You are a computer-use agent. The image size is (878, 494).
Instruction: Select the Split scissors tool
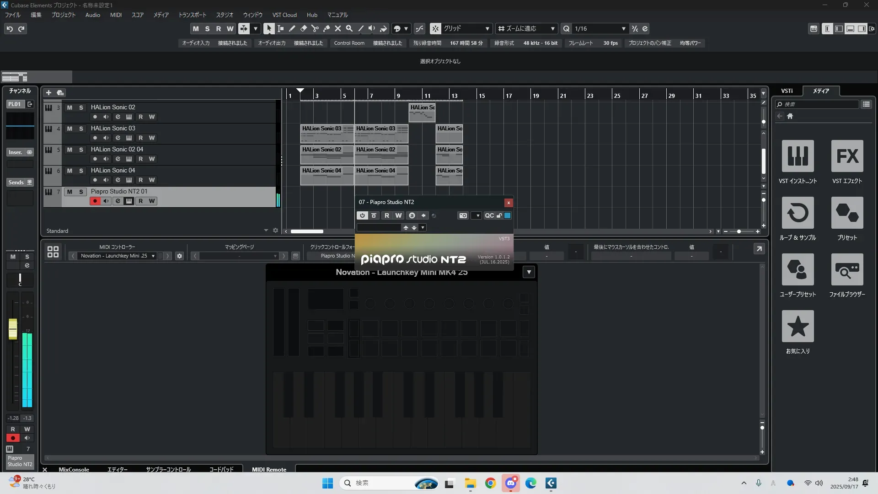point(315,28)
